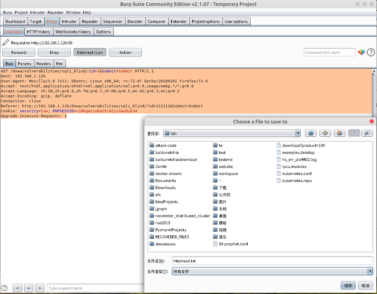
Task: Open the help icon beside the comment field
Action: coord(371,52)
